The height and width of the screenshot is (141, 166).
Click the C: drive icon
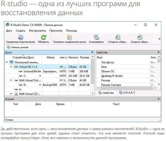click(x=20, y=76)
